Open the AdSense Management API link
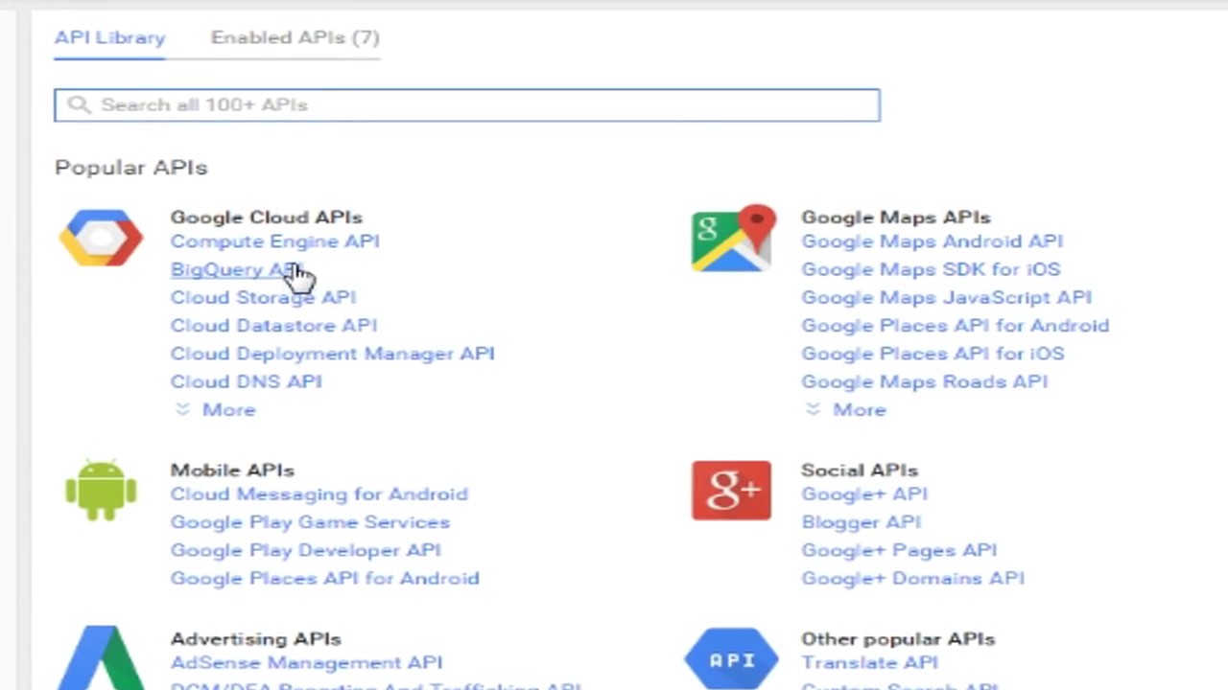1228x690 pixels. 307,663
